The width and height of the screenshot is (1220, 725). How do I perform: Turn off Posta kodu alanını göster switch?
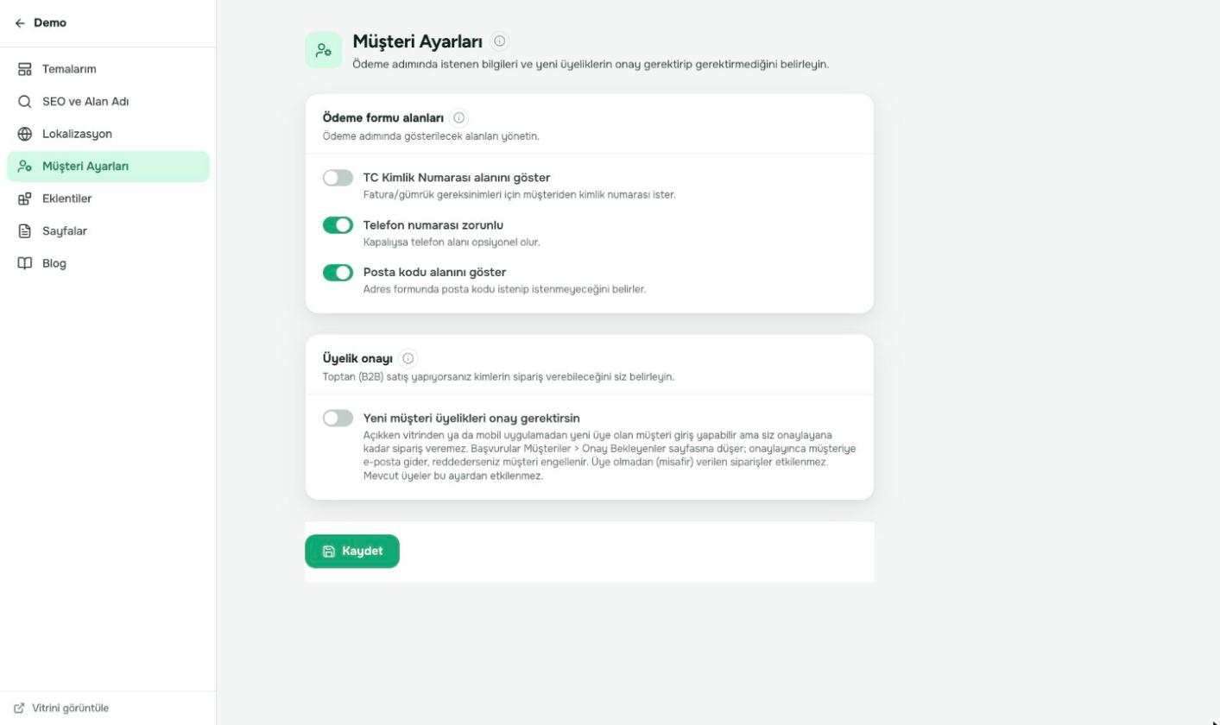click(338, 273)
